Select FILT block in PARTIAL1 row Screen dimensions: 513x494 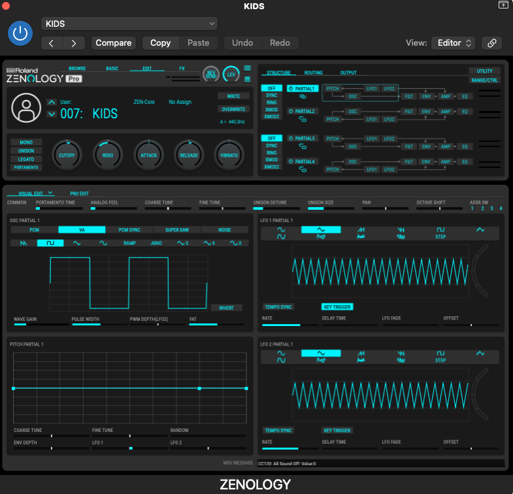tap(409, 97)
